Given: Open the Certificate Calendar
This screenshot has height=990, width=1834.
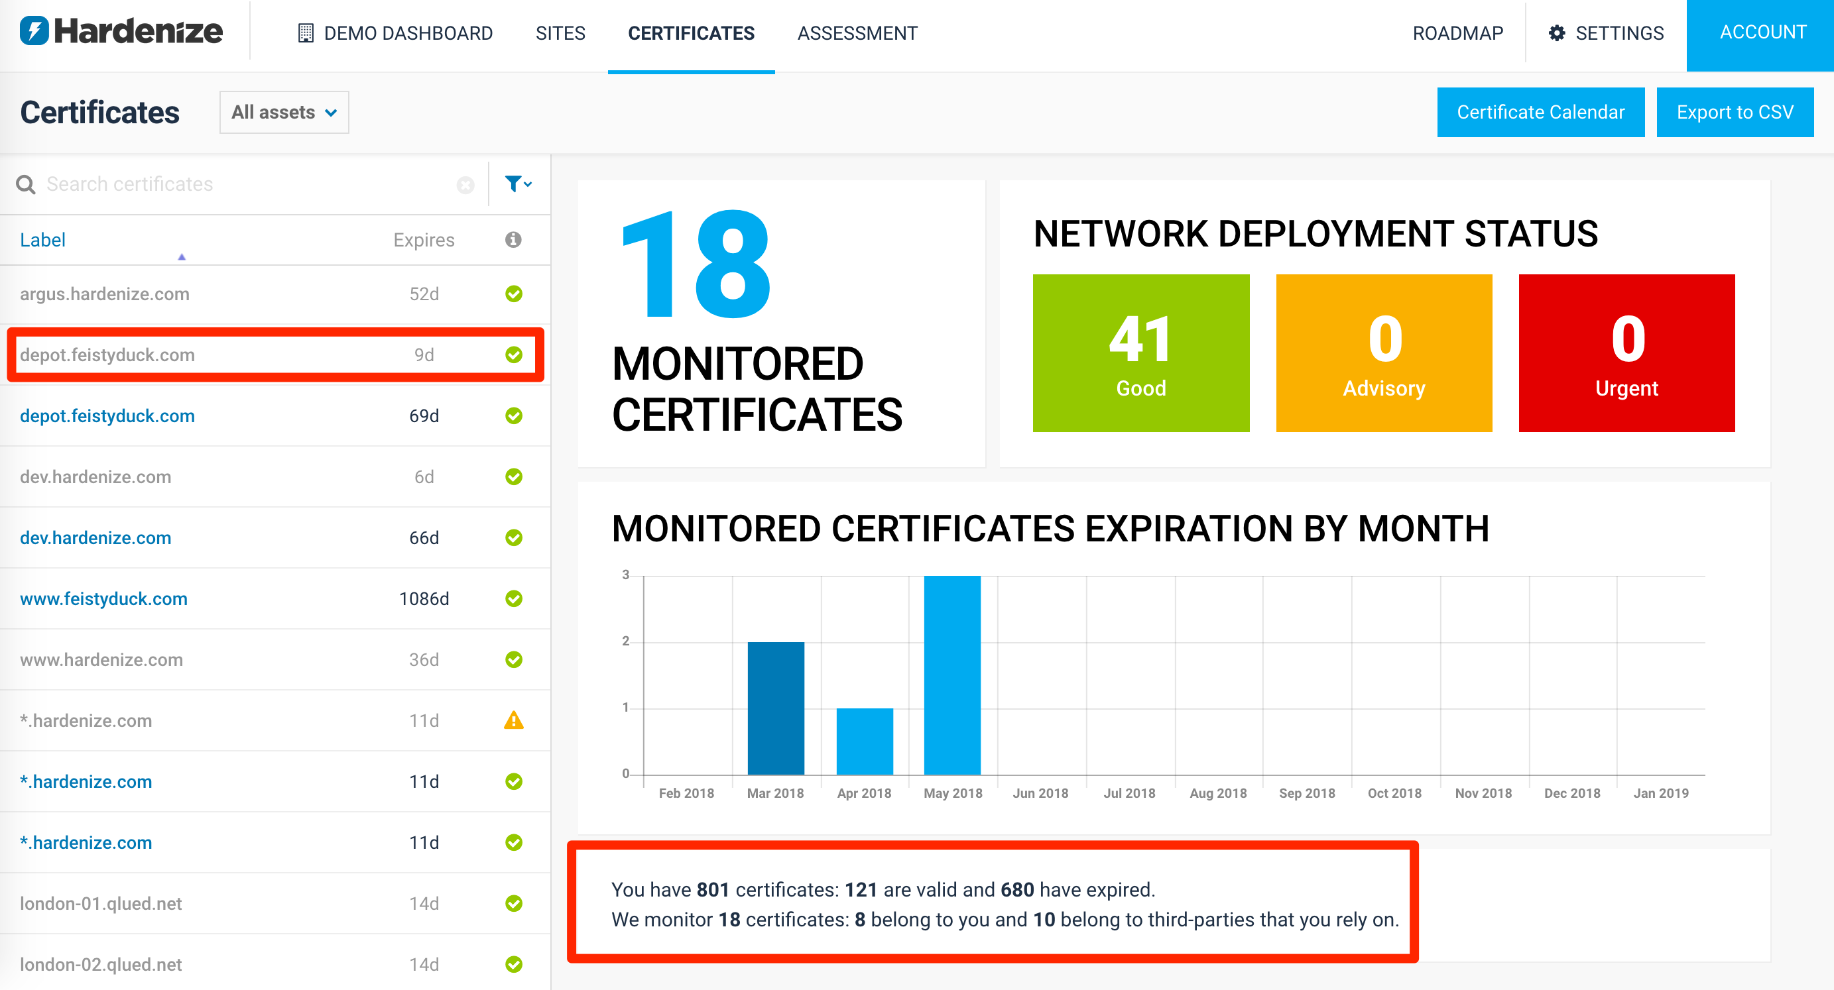Looking at the screenshot, I should pyautogui.click(x=1541, y=113).
